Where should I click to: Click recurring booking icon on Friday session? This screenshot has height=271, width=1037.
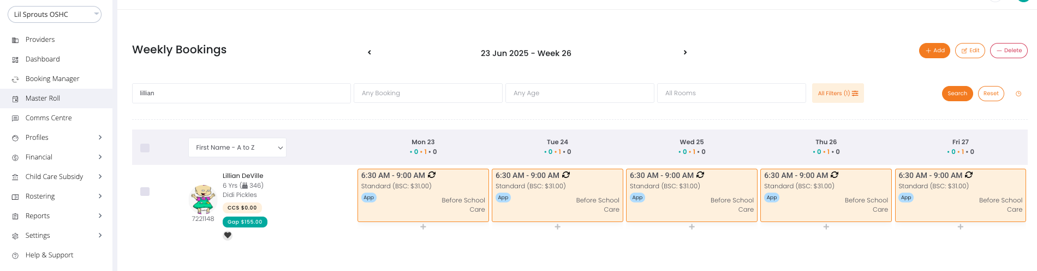coord(969,175)
